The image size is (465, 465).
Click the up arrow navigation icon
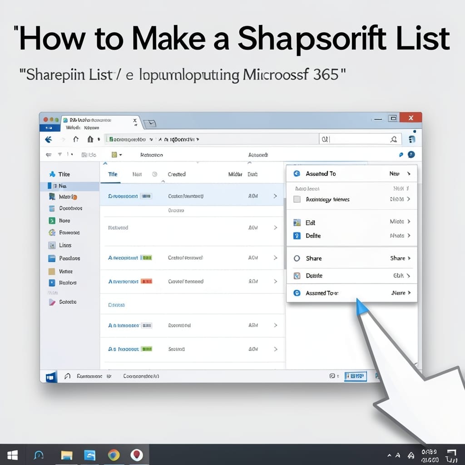coord(76,139)
